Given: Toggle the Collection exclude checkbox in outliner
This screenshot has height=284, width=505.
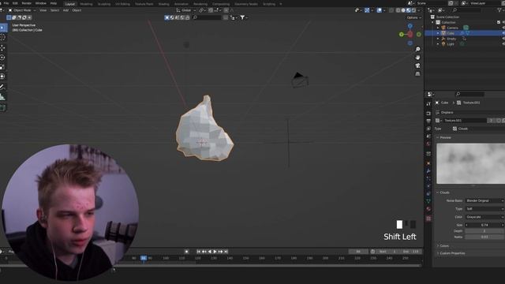Looking at the screenshot, I should (499, 22).
